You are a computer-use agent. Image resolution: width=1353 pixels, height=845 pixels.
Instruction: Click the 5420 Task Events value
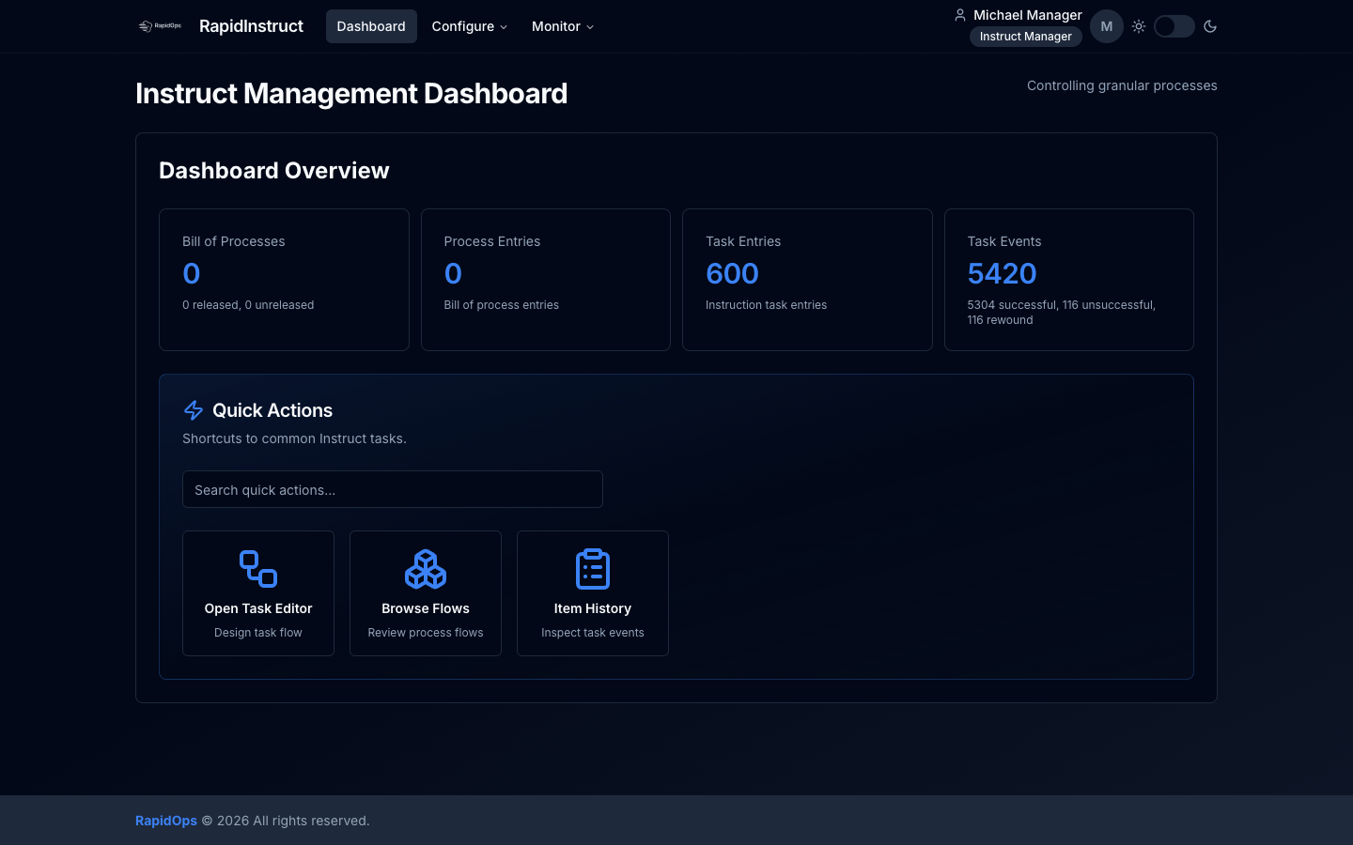(1002, 273)
